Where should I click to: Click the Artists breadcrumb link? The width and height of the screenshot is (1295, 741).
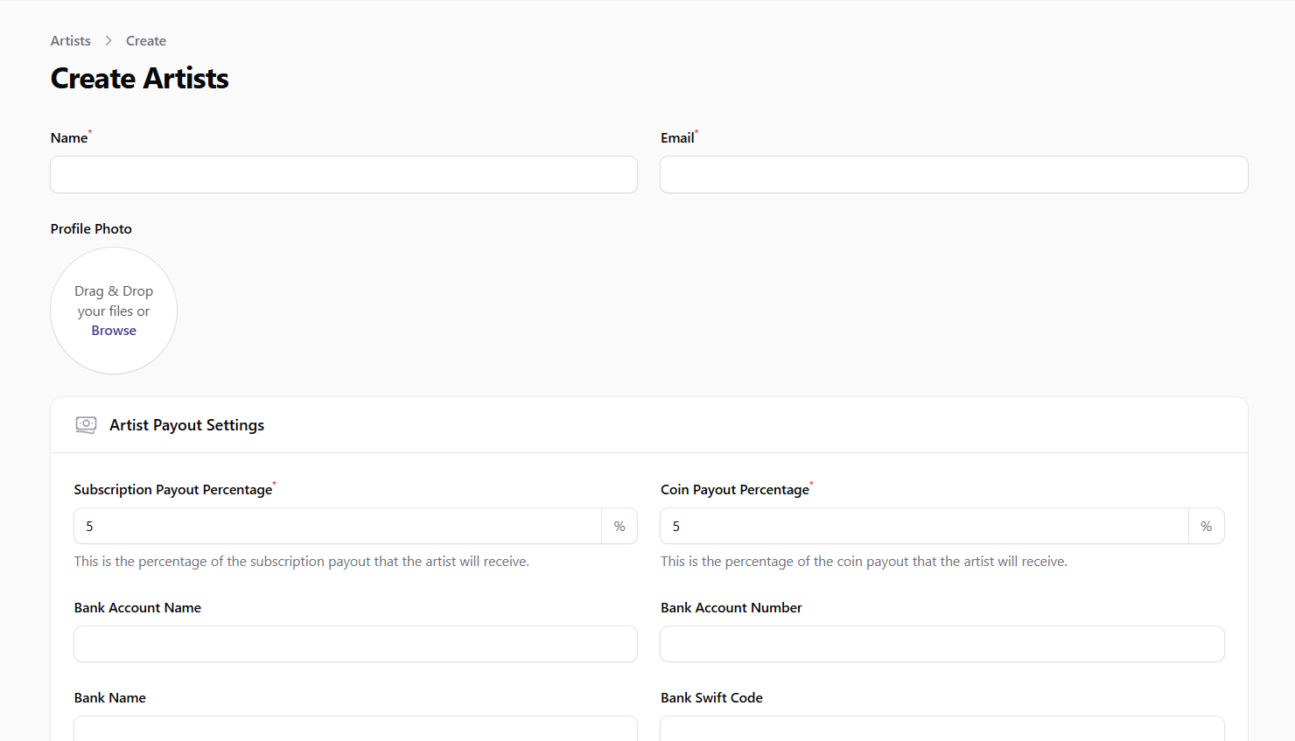click(70, 41)
